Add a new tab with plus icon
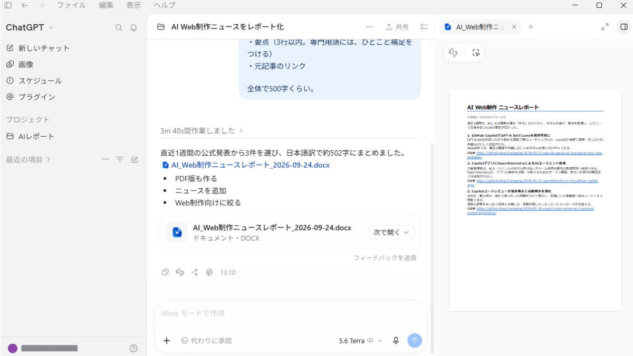The image size is (633, 356). pyautogui.click(x=531, y=27)
